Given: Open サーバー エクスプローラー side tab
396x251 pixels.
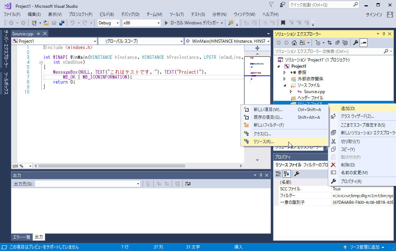Looking at the screenshot, I should click(6, 49).
